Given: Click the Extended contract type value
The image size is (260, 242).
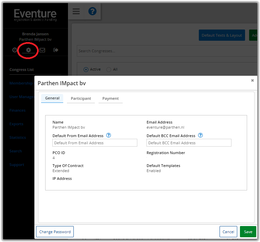Looking at the screenshot, I should coord(61,171).
